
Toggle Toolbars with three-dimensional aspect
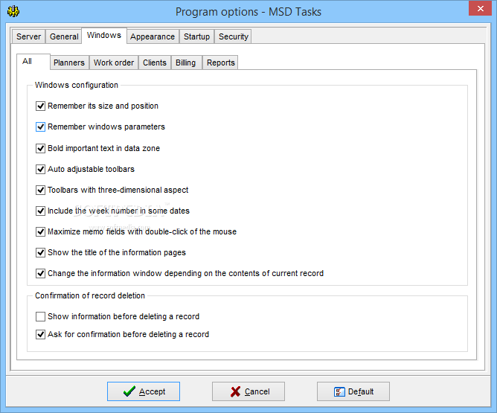[x=41, y=191]
